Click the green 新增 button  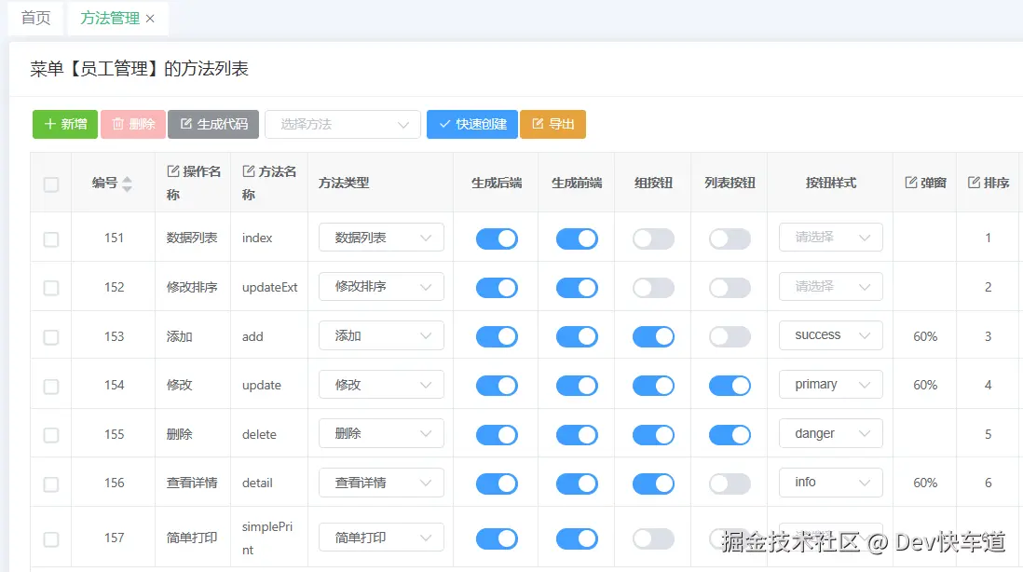(x=65, y=124)
